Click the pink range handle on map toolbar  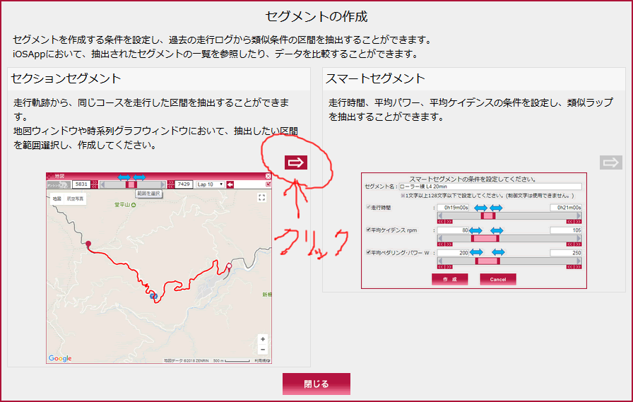[x=131, y=184]
